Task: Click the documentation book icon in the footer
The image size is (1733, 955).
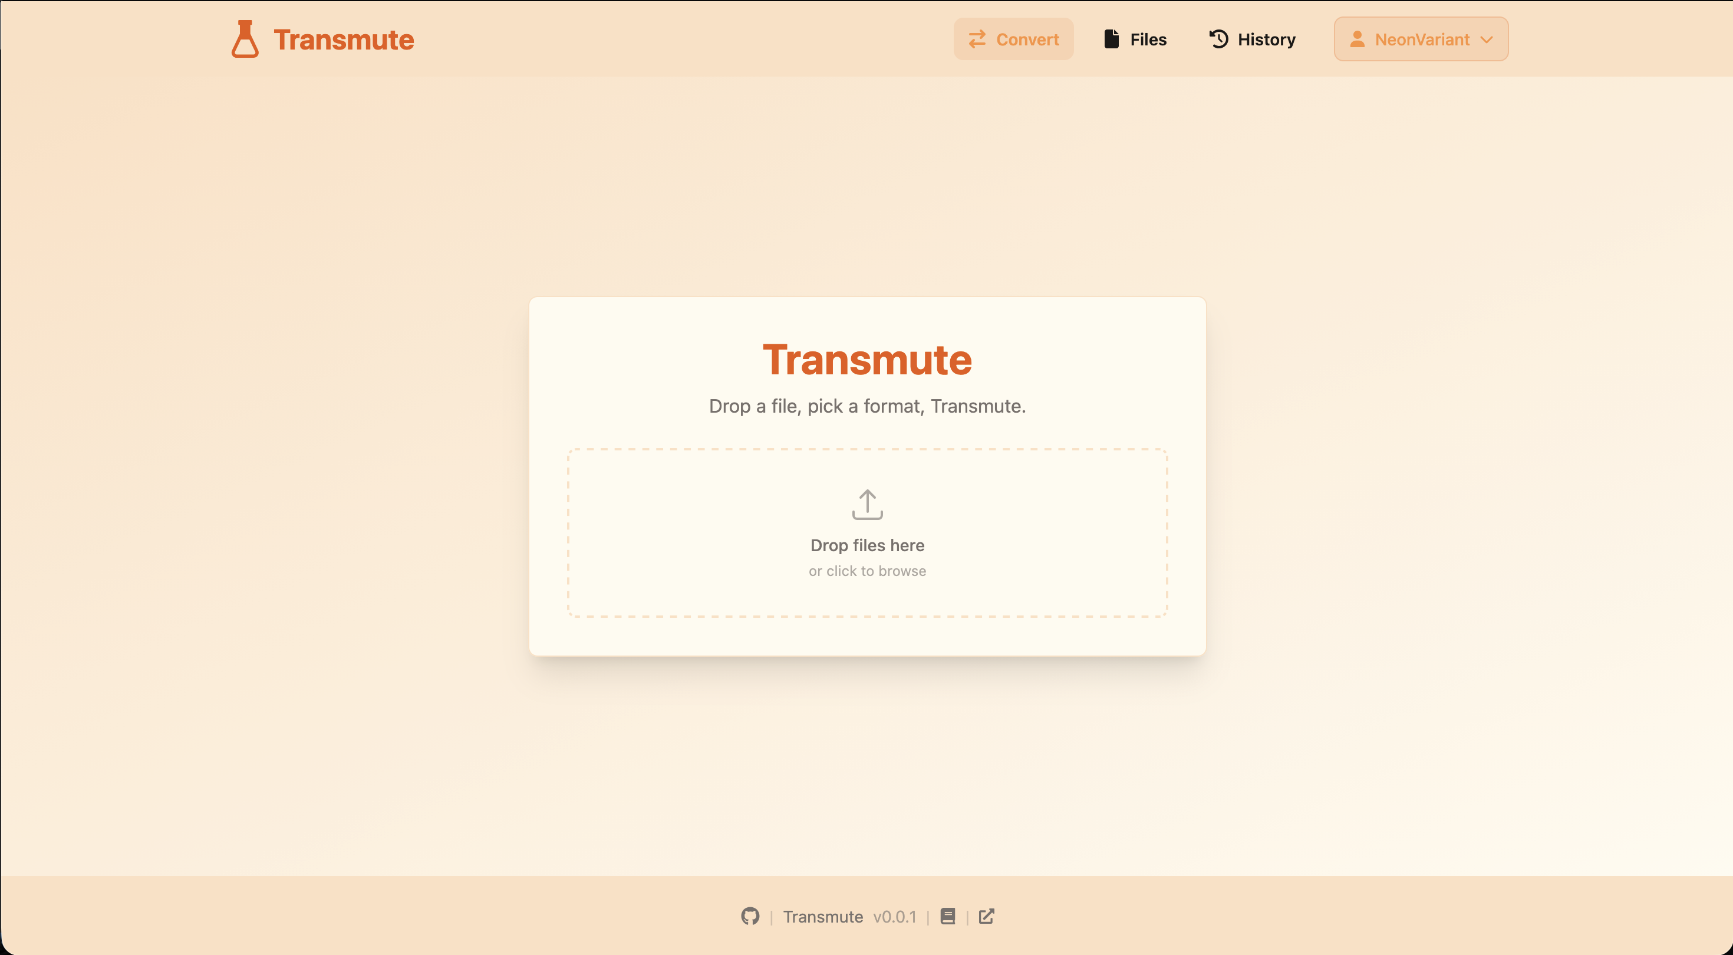Action: [x=948, y=917]
